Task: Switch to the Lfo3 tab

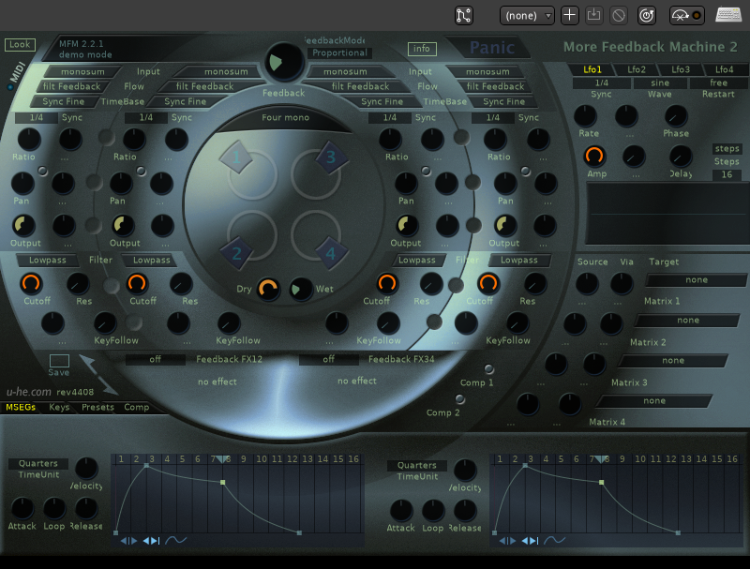Action: 681,69
